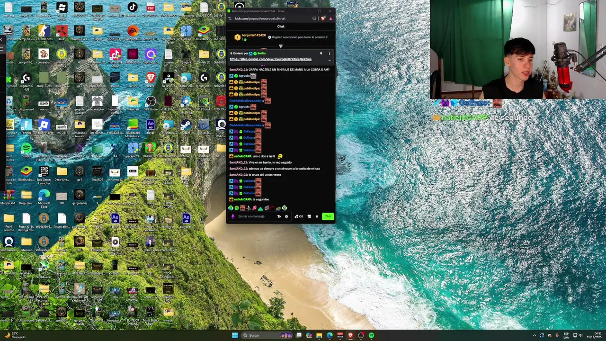Open Roblox Studio desktop shortcut
The image size is (606, 341).
[x=62, y=10]
